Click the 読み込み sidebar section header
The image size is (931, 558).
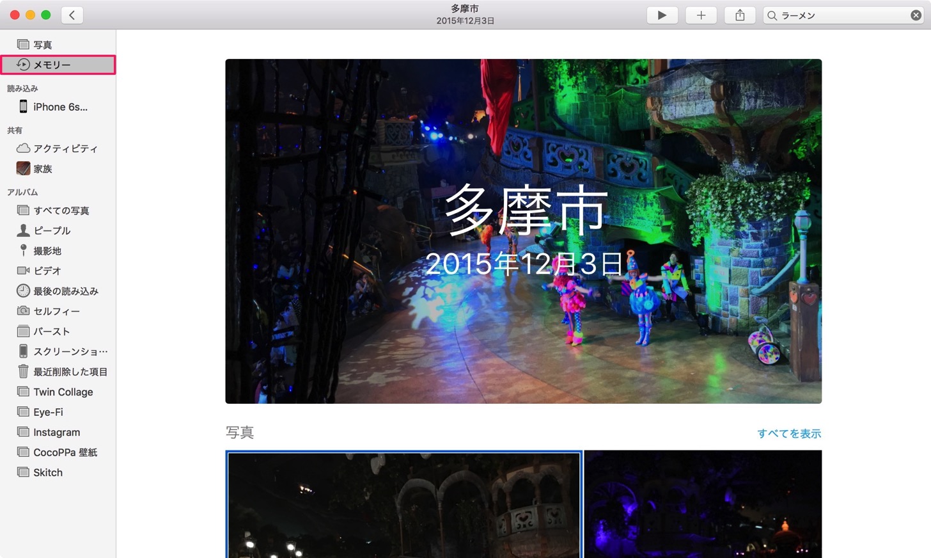click(22, 88)
